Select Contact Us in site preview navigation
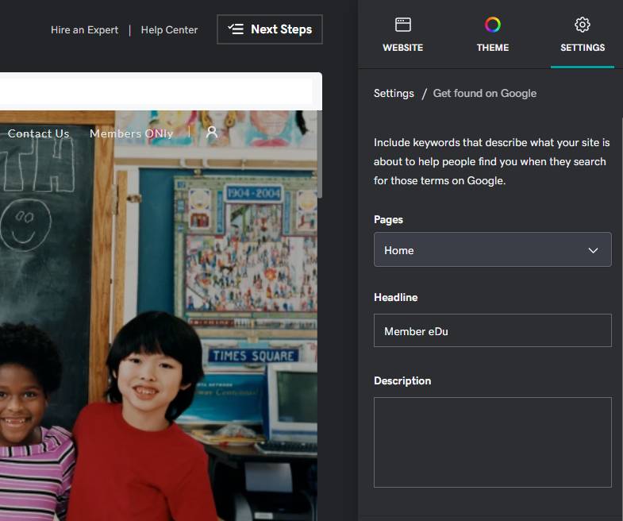The image size is (623, 521). (39, 133)
